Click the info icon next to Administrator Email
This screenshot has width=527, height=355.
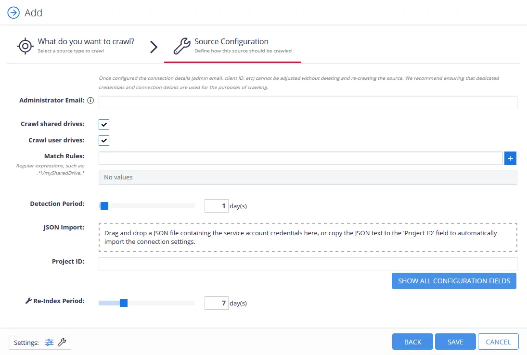tap(90, 101)
